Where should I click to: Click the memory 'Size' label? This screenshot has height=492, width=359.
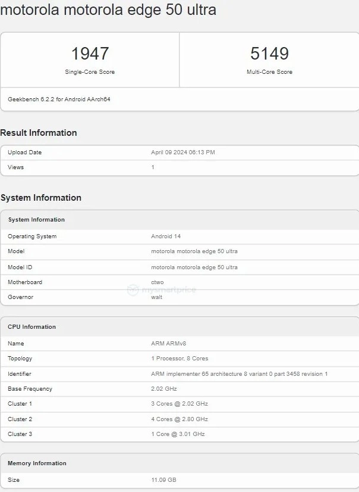[14, 479]
